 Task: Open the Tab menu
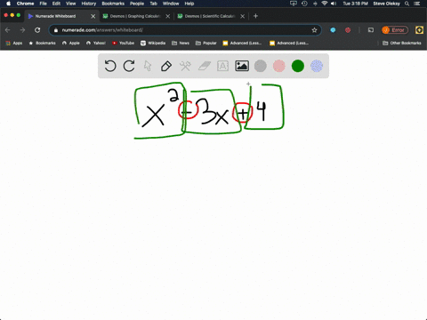point(154,4)
